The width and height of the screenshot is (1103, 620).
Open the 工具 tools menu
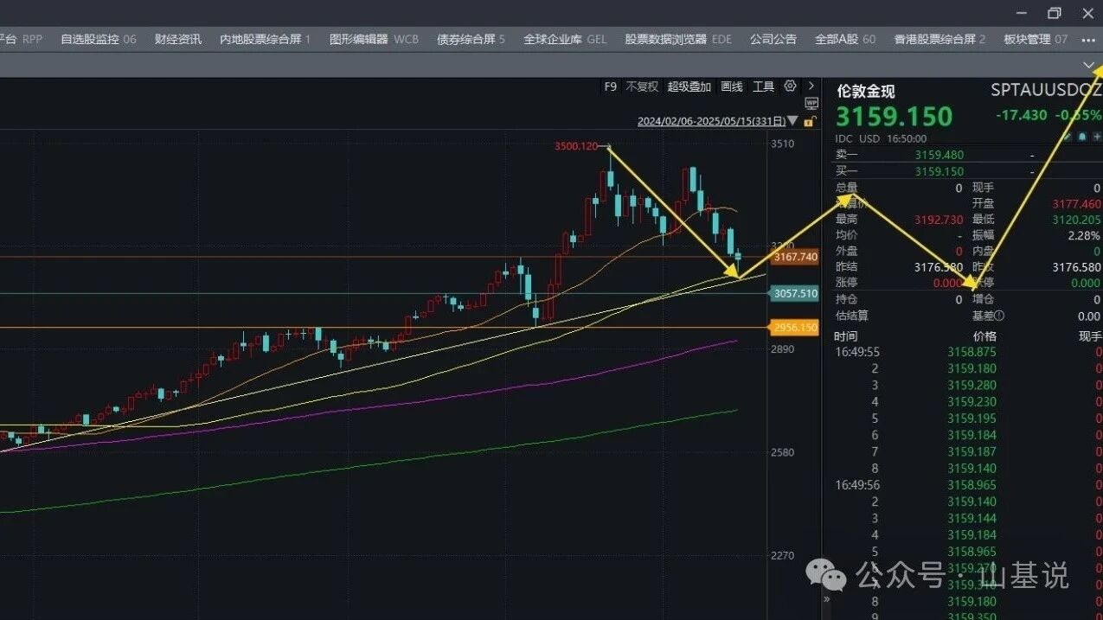[763, 86]
